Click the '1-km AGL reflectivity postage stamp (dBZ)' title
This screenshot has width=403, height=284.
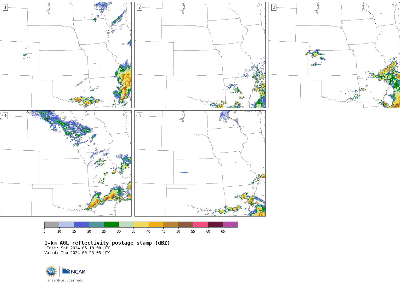click(x=107, y=243)
